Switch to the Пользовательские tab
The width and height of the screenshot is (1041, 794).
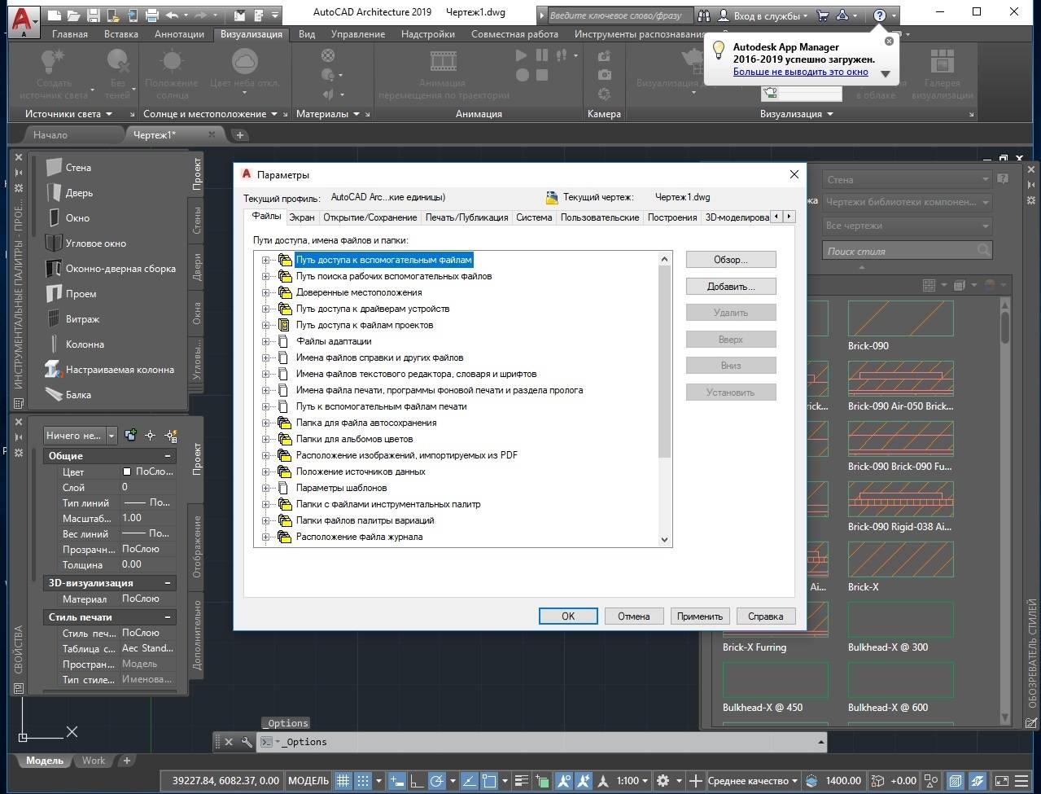point(600,217)
